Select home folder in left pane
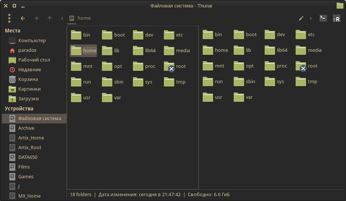This screenshot has width=346, height=201. [x=83, y=51]
